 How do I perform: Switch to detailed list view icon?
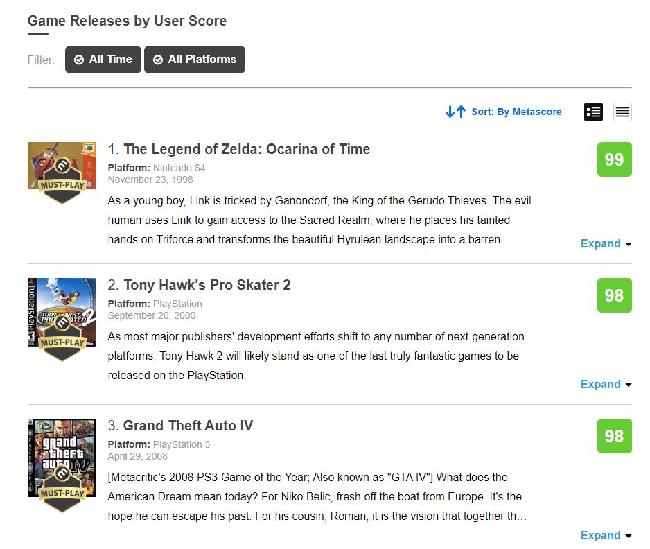point(593,112)
